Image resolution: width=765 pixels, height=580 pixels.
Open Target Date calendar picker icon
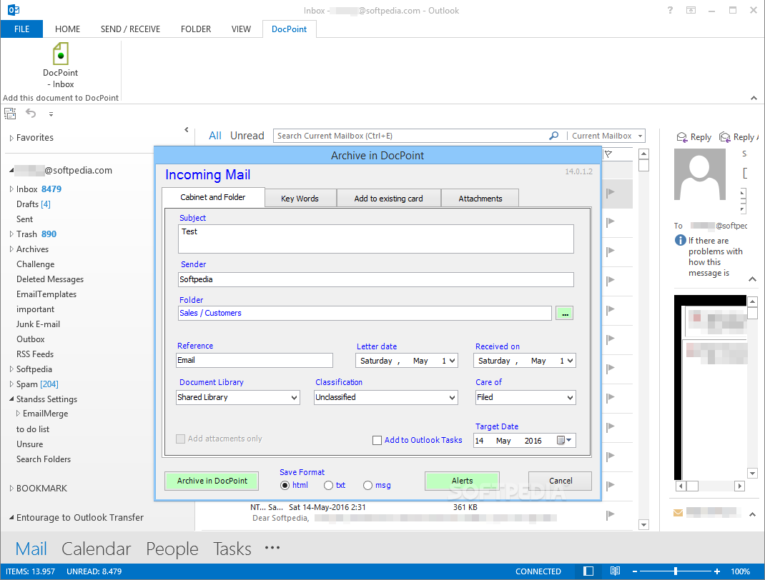click(564, 440)
